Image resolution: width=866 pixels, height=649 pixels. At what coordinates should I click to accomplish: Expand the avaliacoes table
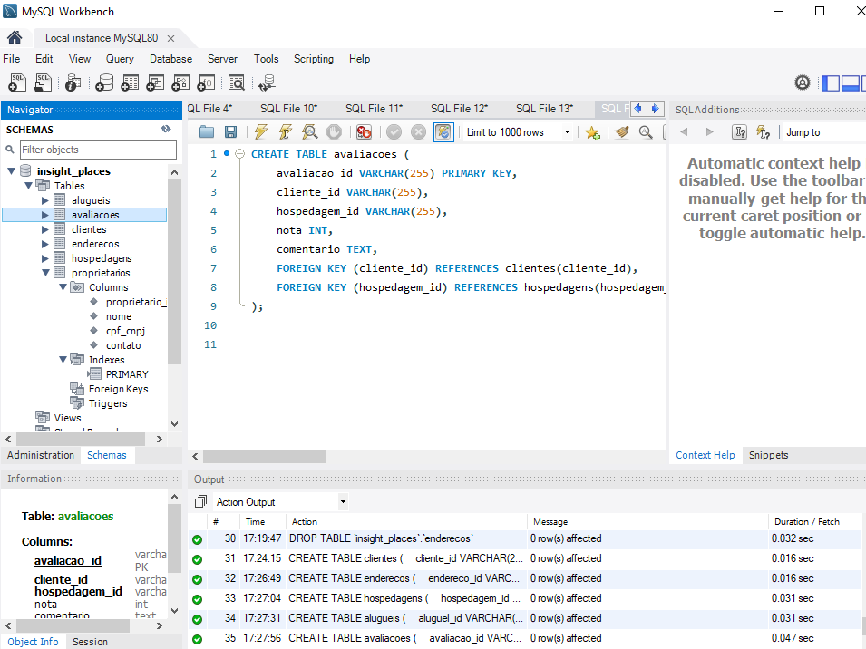pyautogui.click(x=45, y=215)
